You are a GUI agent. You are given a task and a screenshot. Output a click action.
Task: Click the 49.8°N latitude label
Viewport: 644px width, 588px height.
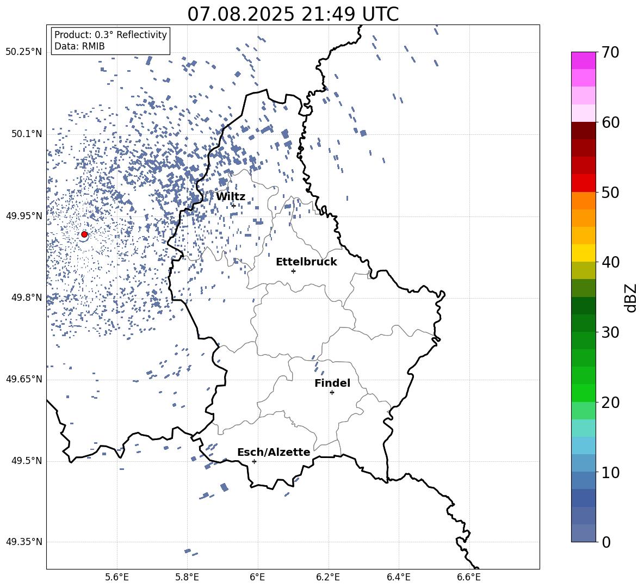pos(27,298)
